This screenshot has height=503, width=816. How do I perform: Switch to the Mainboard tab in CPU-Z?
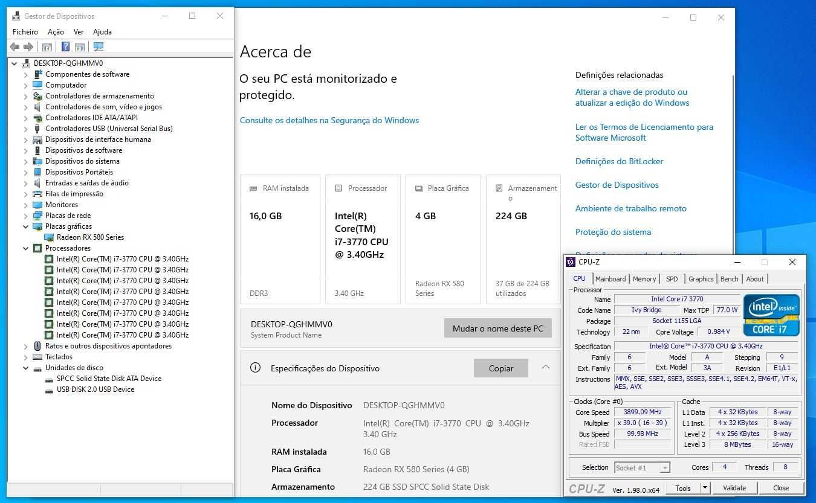610,279
